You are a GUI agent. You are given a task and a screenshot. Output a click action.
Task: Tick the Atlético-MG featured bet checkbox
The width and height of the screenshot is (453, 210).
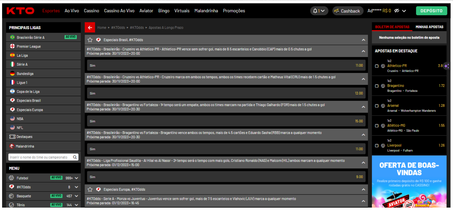coord(377,126)
